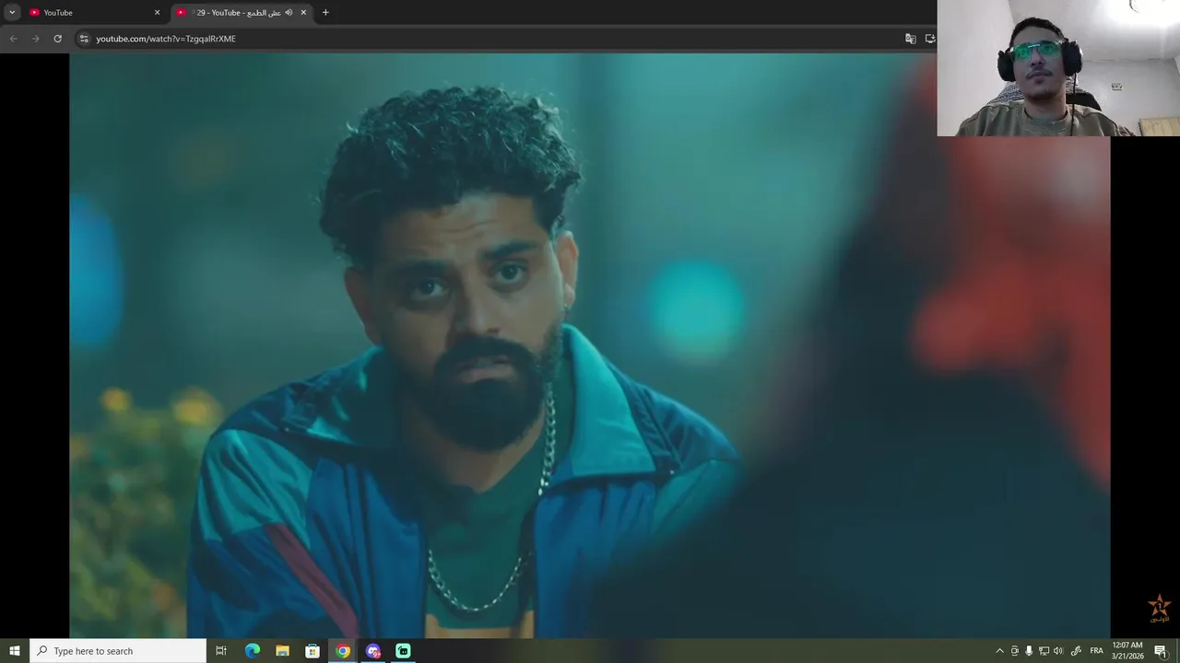Click the microphone tray icon

[1029, 651]
